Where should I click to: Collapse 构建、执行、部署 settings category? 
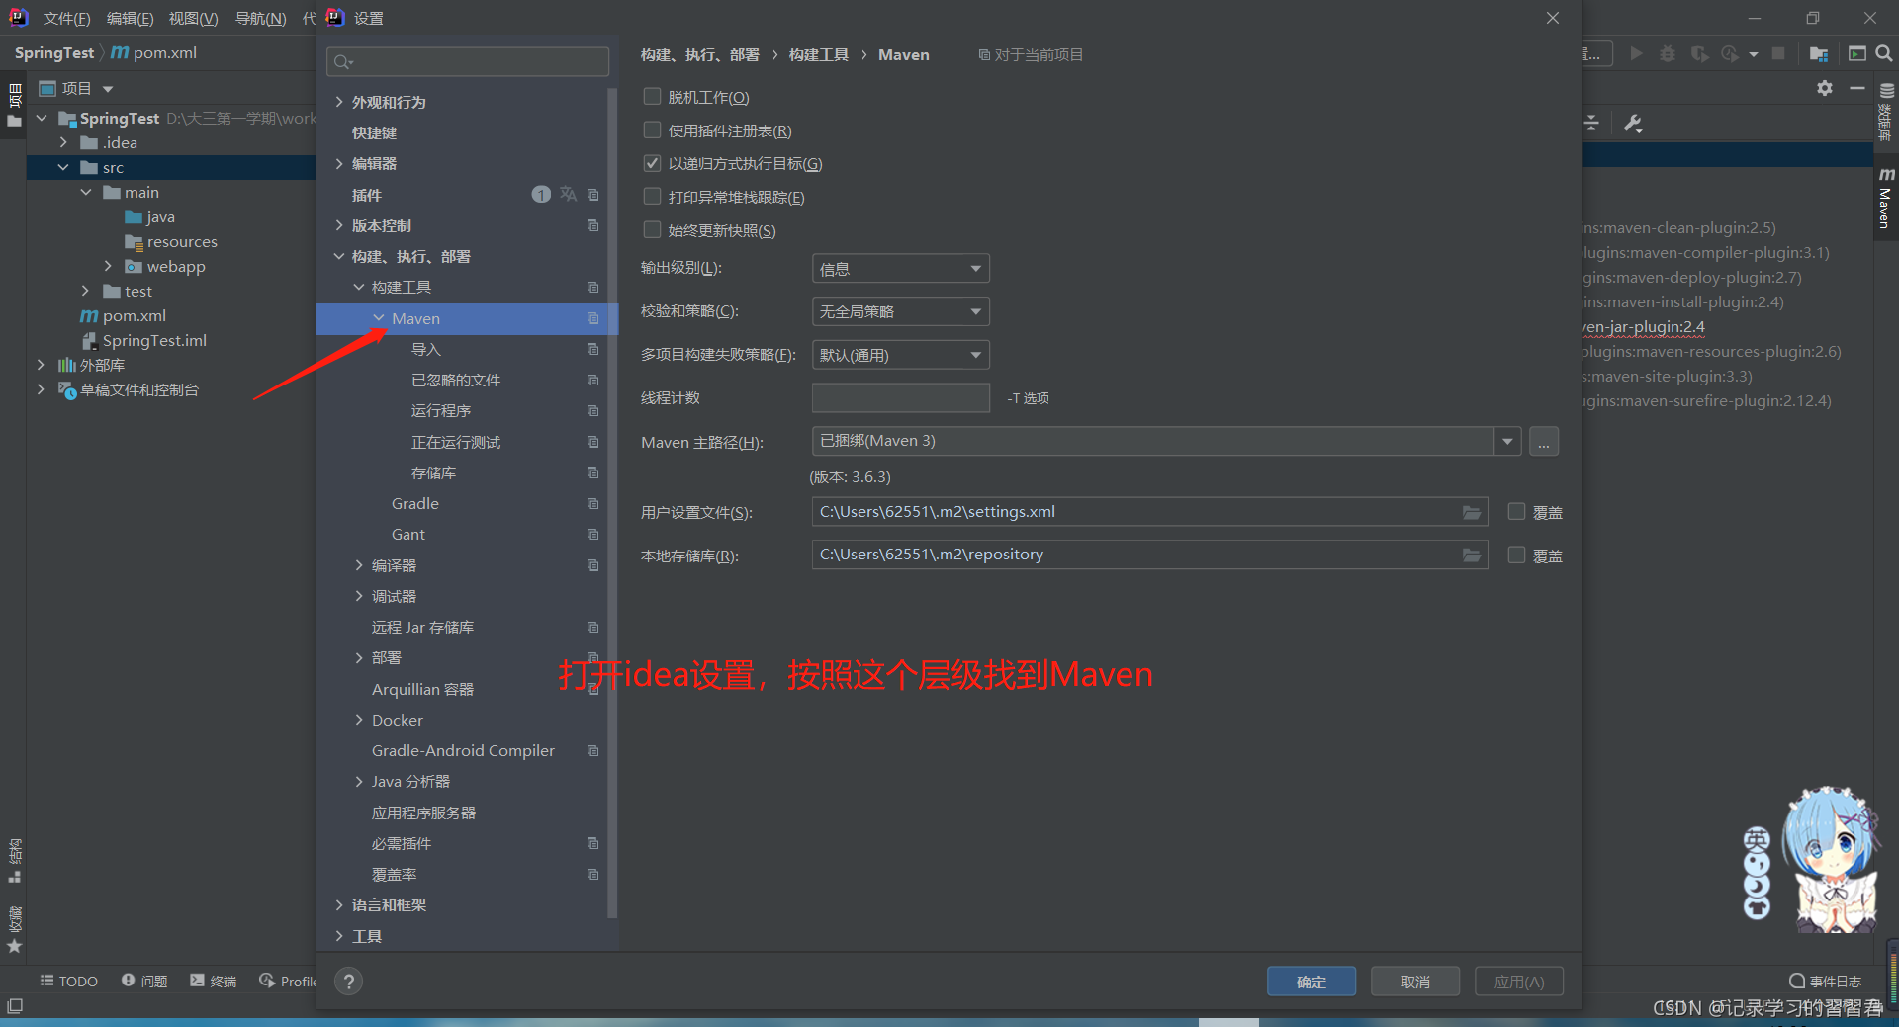point(339,256)
